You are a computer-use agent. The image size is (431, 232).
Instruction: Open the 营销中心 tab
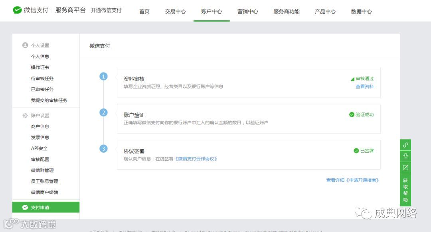pyautogui.click(x=248, y=12)
